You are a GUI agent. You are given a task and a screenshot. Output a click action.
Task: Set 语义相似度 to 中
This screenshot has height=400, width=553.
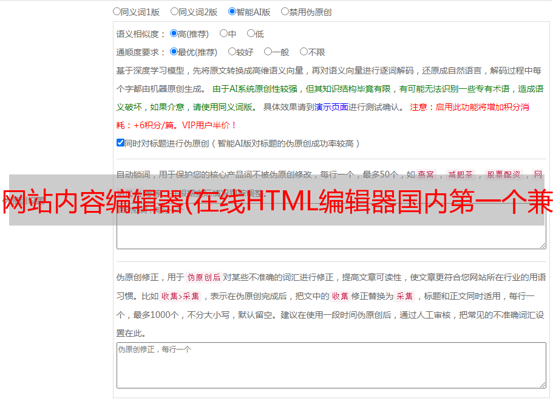(x=223, y=33)
